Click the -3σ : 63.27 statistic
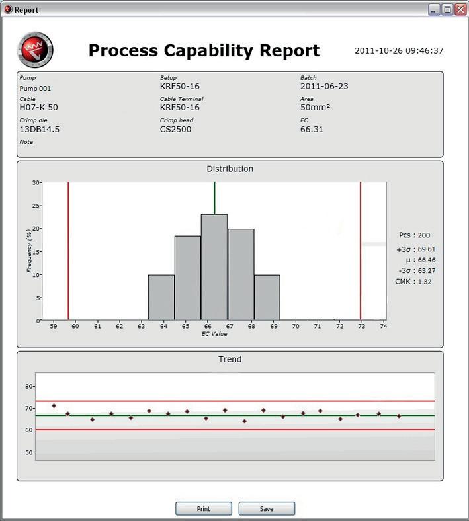Image resolution: width=469 pixels, height=521 pixels. tap(417, 271)
